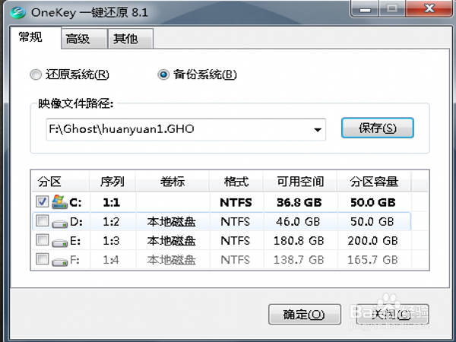Click the disk icon for drive E:
The width and height of the screenshot is (456, 342).
59,242
